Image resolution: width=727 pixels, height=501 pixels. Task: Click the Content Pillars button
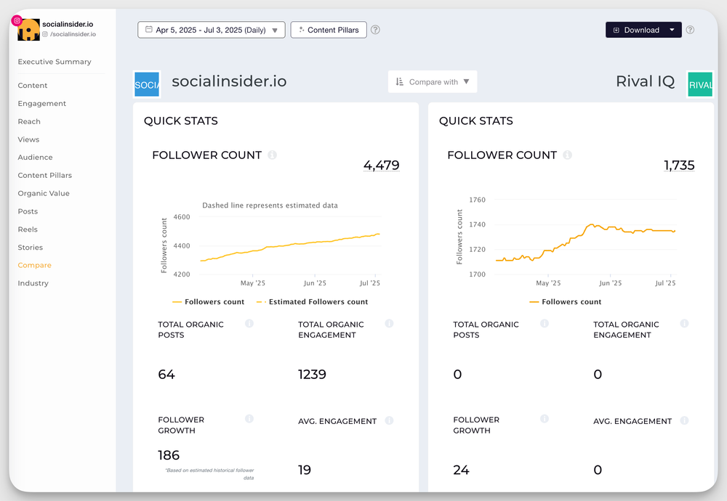point(329,30)
